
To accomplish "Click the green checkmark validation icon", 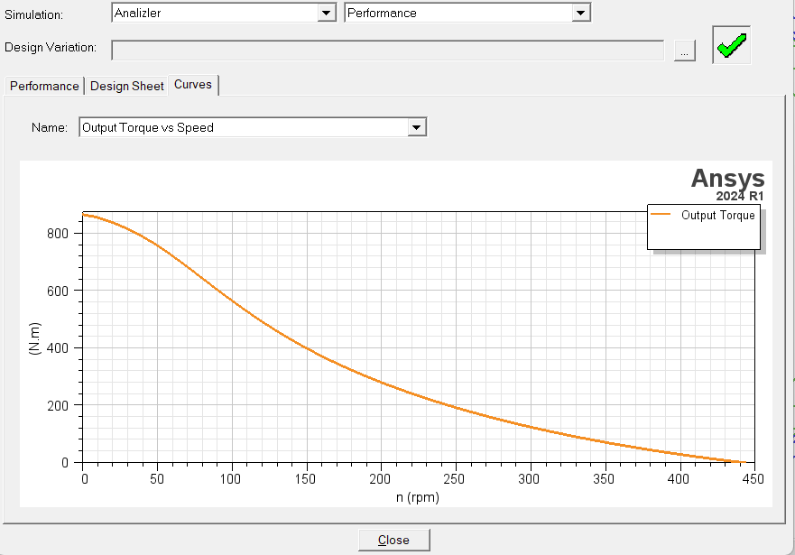I will [x=731, y=45].
